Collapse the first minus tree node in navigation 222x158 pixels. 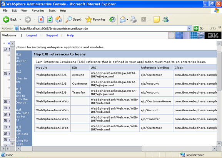[5, 49]
